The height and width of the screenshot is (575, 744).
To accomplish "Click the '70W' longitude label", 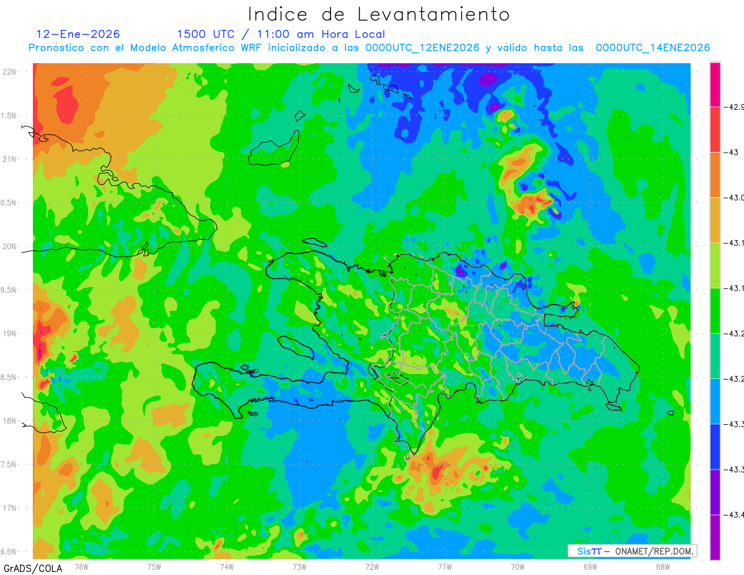I will pos(518,566).
